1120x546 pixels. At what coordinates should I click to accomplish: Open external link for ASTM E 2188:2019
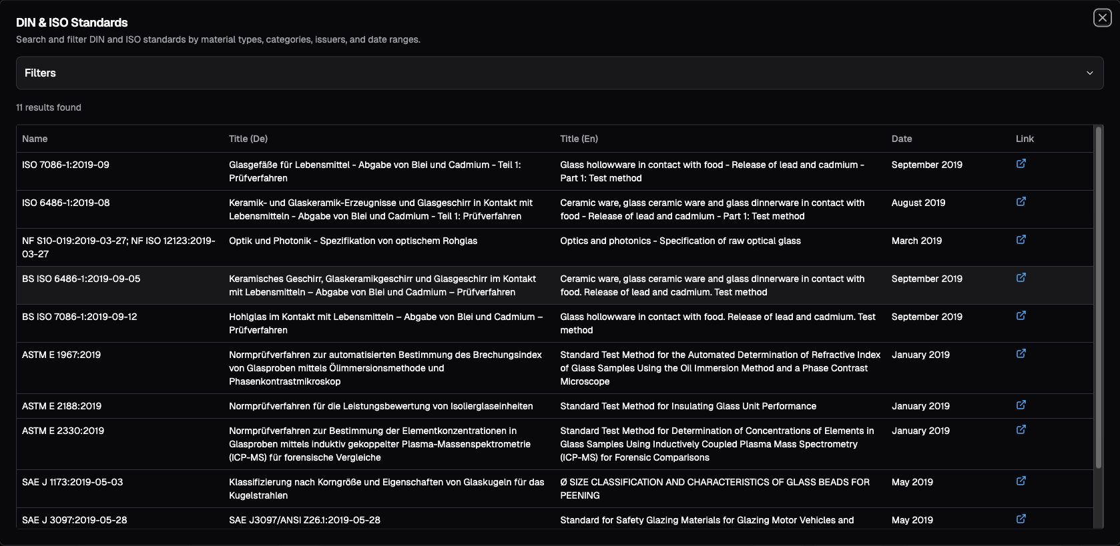click(1021, 405)
